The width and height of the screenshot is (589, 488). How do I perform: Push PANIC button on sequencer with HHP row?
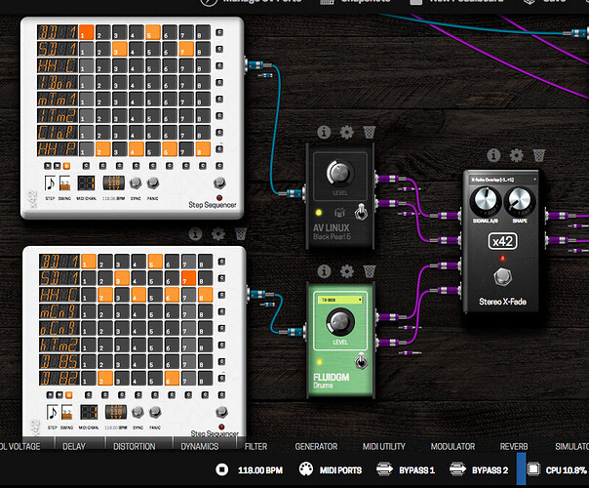coord(152,183)
